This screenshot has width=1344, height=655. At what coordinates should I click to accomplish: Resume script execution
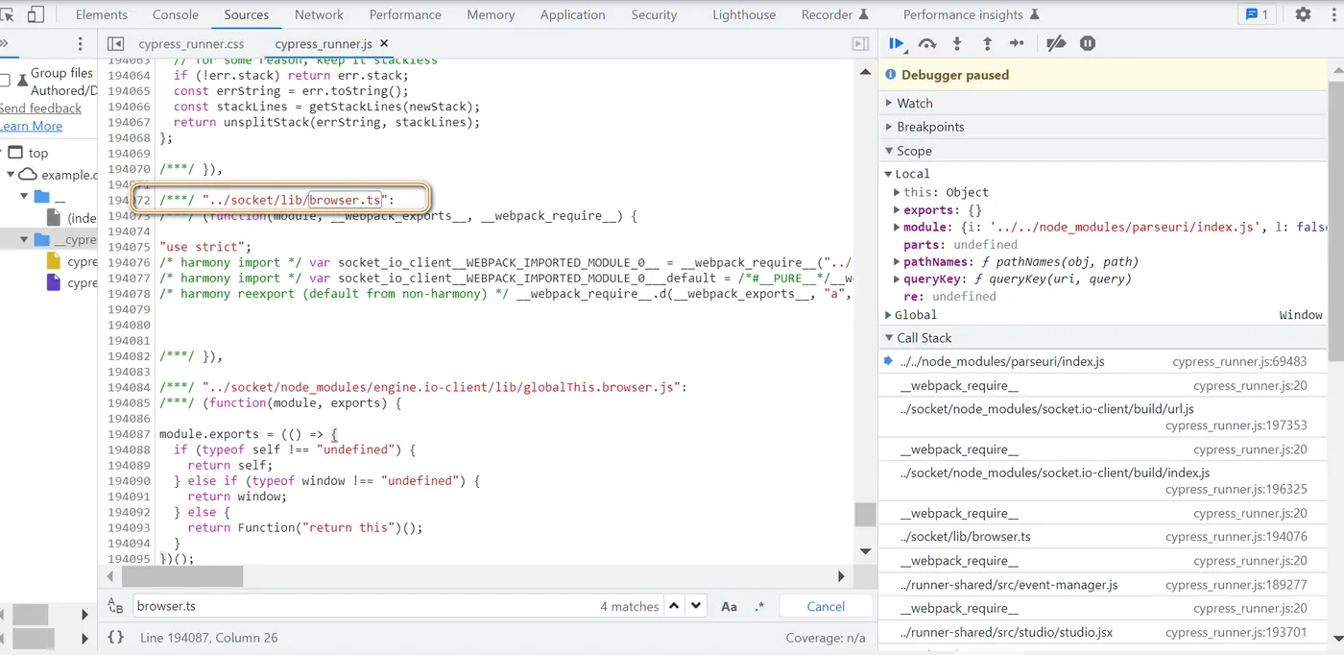[897, 43]
